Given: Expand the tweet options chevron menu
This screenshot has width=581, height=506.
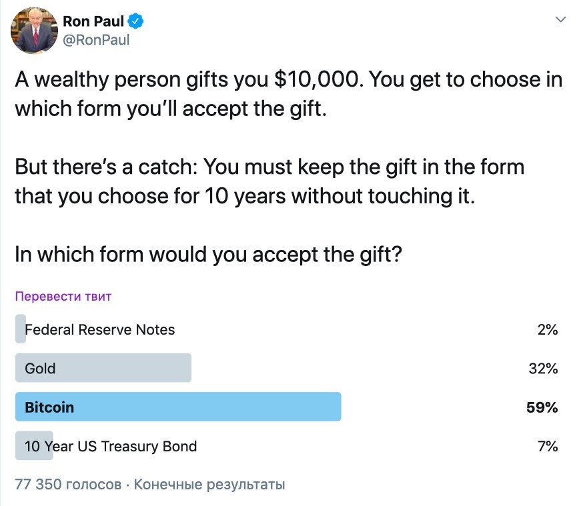Looking at the screenshot, I should pyautogui.click(x=560, y=19).
